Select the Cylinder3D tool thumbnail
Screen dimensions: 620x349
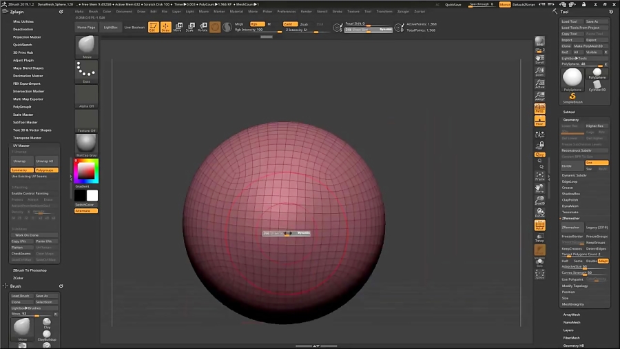click(597, 86)
